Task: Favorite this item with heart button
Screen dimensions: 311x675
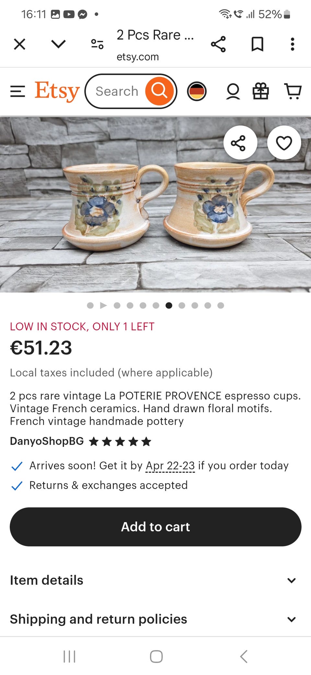Action: pyautogui.click(x=284, y=143)
